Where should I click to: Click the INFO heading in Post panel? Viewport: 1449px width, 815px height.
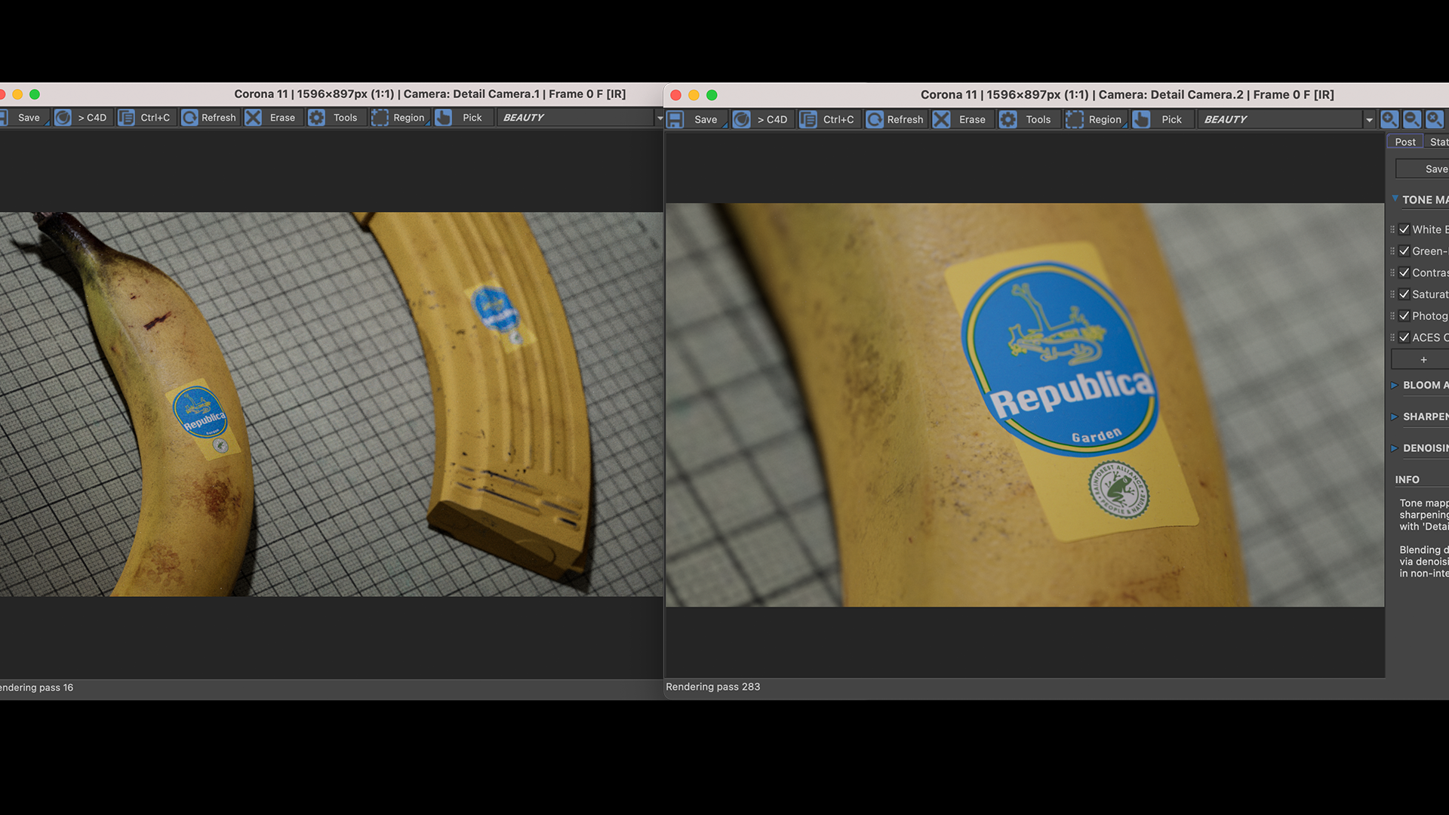click(x=1407, y=479)
